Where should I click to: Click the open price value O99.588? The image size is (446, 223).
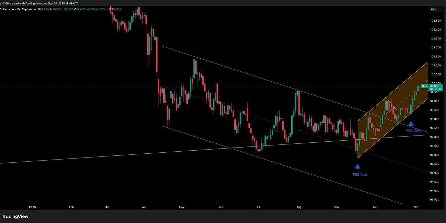point(43,9)
